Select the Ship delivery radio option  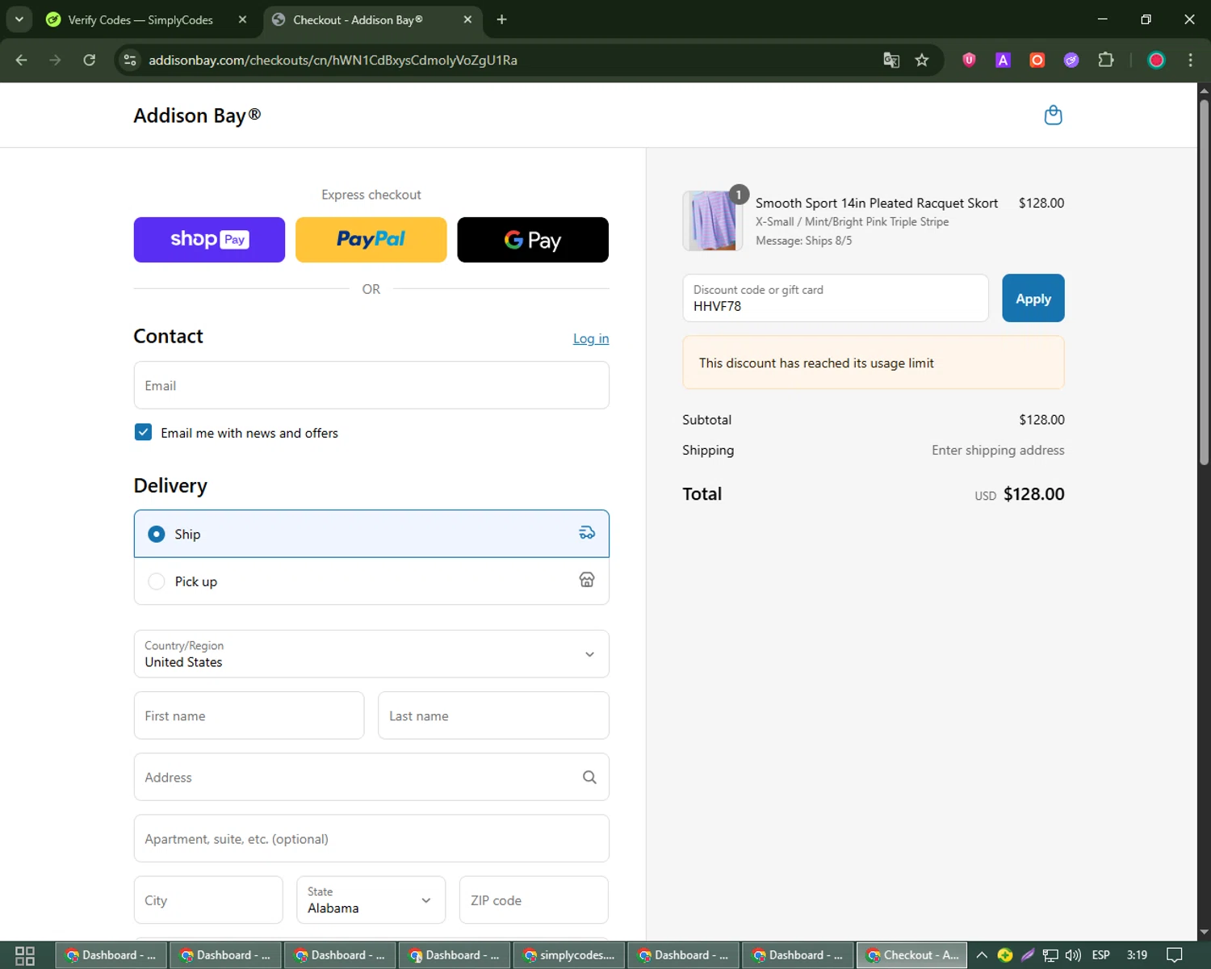157,534
